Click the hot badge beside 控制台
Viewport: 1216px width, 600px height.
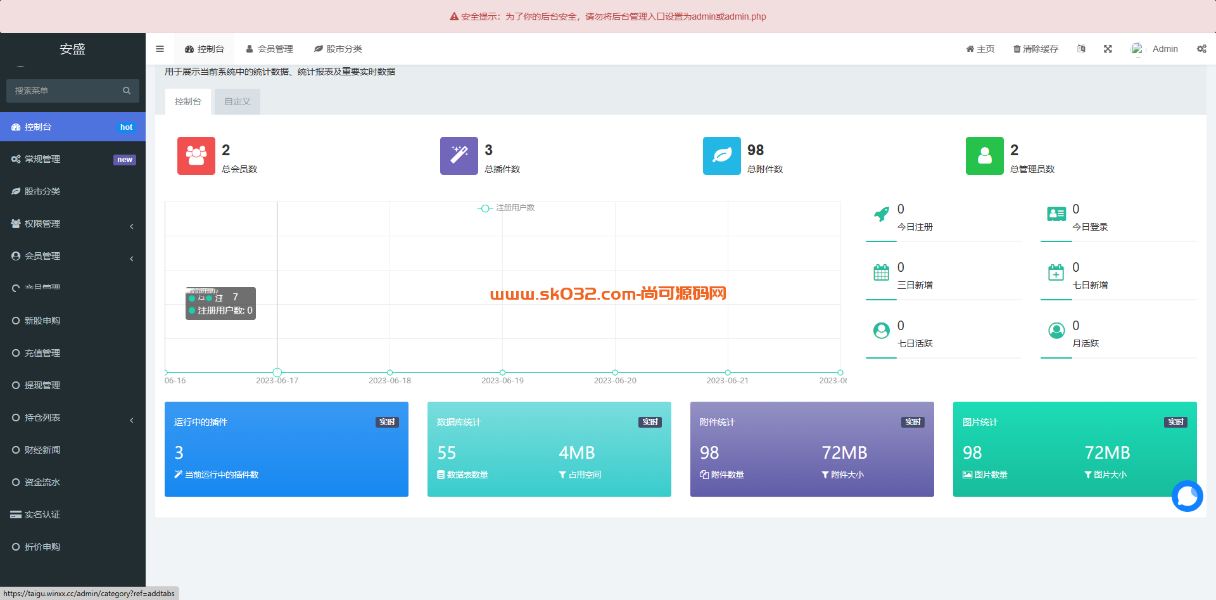point(127,127)
